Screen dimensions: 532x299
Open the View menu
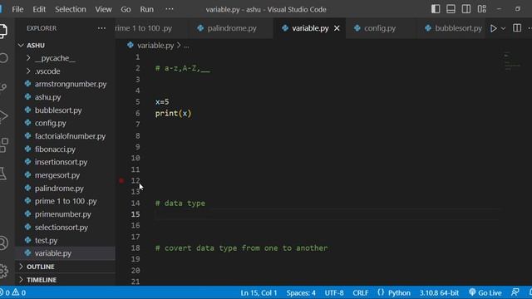103,9
